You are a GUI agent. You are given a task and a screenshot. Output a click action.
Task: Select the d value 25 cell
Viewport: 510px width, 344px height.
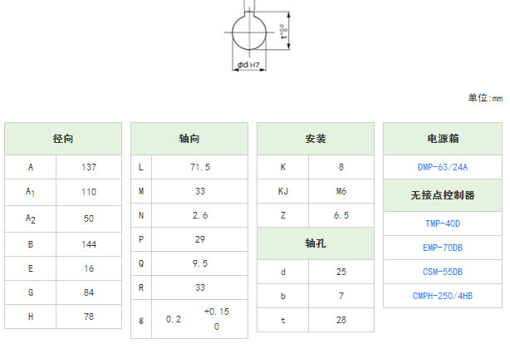coord(341,272)
